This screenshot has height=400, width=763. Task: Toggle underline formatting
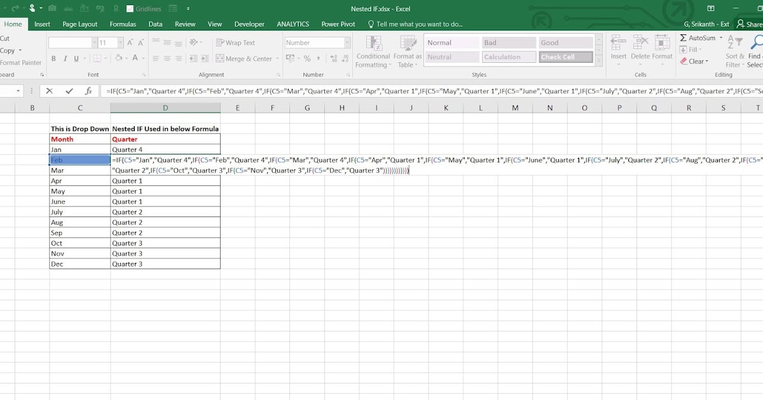(76, 58)
